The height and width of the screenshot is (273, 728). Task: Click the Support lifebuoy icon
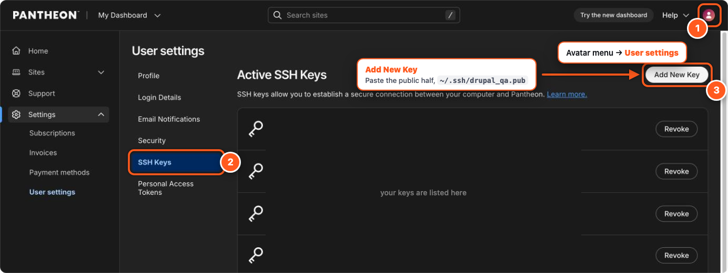coord(16,93)
